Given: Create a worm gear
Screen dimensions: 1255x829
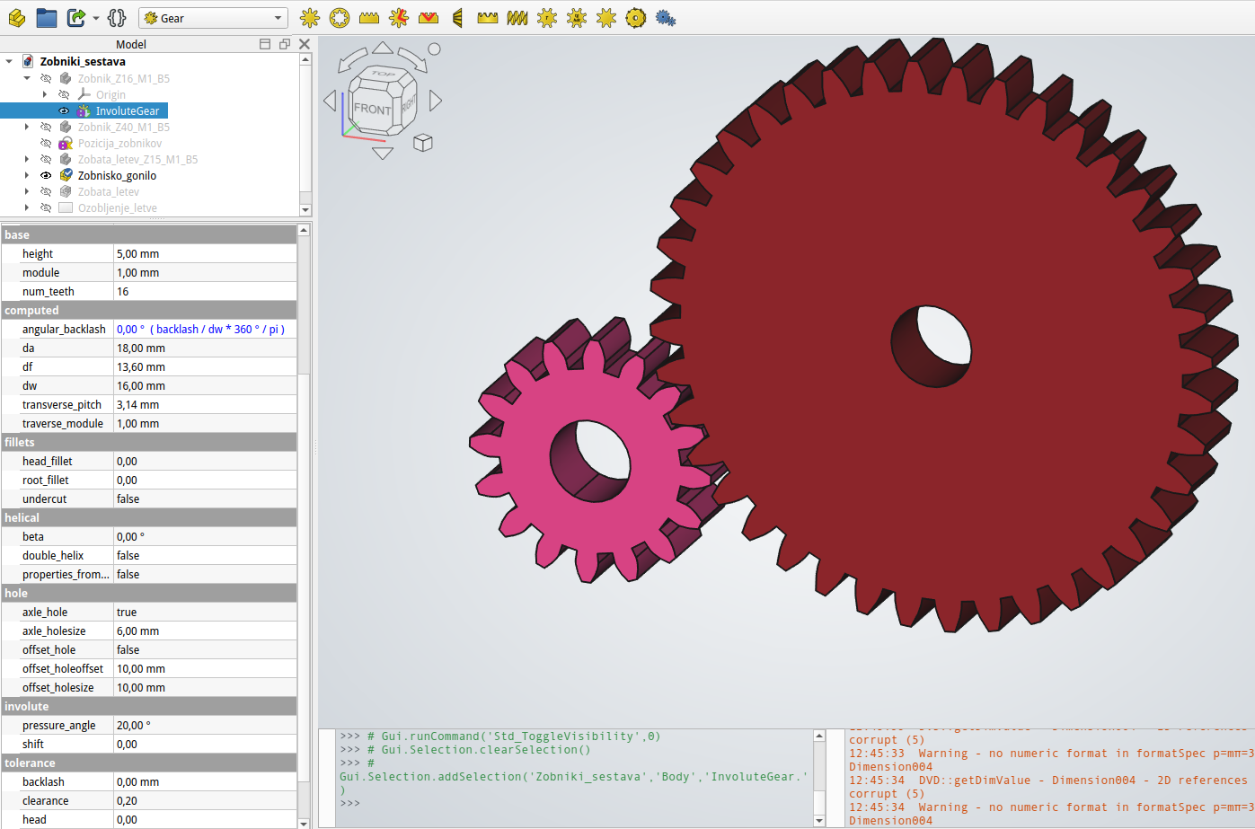Looking at the screenshot, I should pyautogui.click(x=517, y=17).
